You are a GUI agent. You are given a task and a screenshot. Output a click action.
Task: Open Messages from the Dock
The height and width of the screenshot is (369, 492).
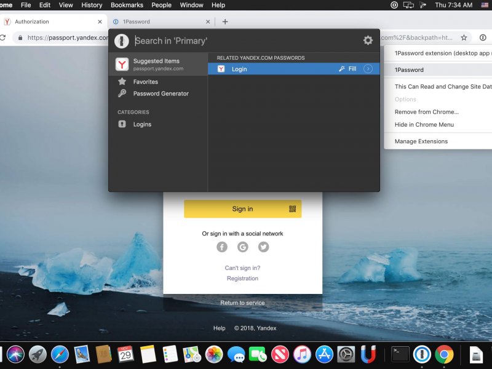pyautogui.click(x=236, y=355)
